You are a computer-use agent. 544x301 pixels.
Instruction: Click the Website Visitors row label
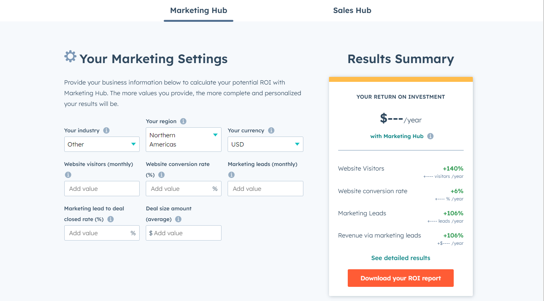click(x=361, y=168)
